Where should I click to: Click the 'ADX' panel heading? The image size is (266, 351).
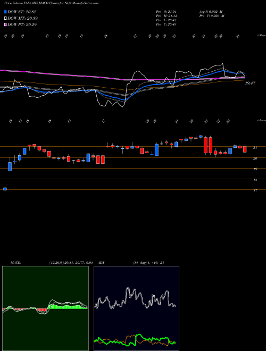pyautogui.click(x=102, y=263)
